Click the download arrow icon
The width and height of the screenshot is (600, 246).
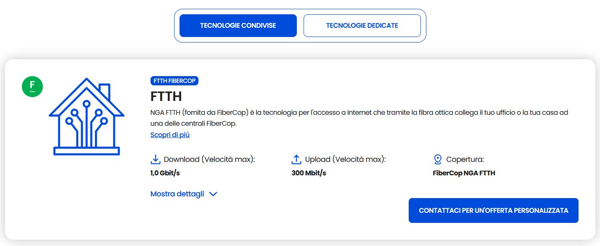pyautogui.click(x=156, y=159)
